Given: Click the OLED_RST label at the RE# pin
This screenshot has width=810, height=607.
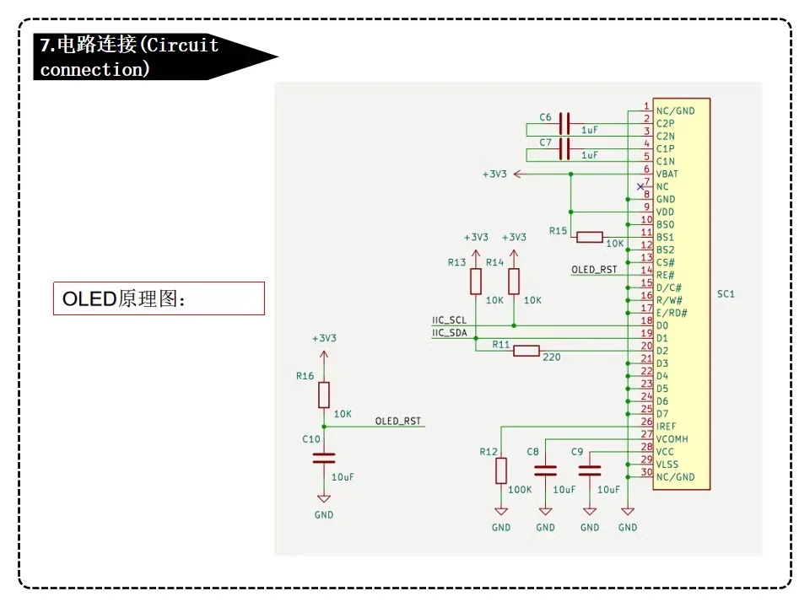Looking at the screenshot, I should coord(594,270).
